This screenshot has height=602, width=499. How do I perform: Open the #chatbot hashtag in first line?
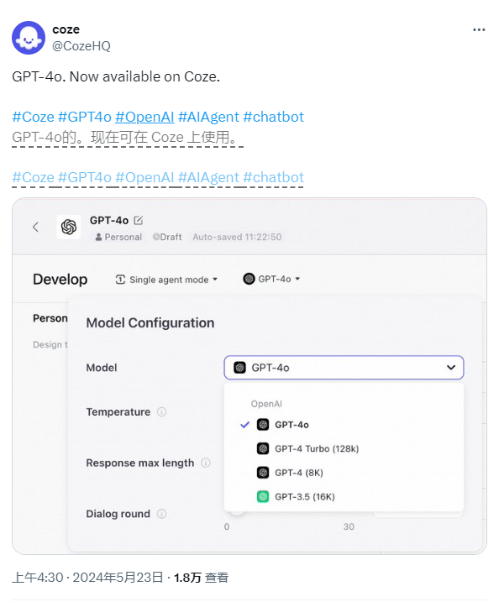pyautogui.click(x=274, y=117)
